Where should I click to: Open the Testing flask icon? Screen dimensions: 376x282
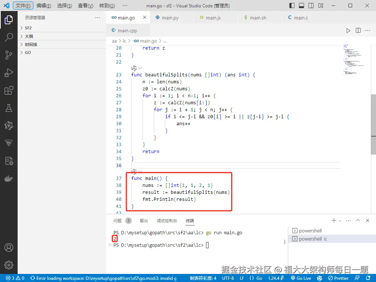9,108
